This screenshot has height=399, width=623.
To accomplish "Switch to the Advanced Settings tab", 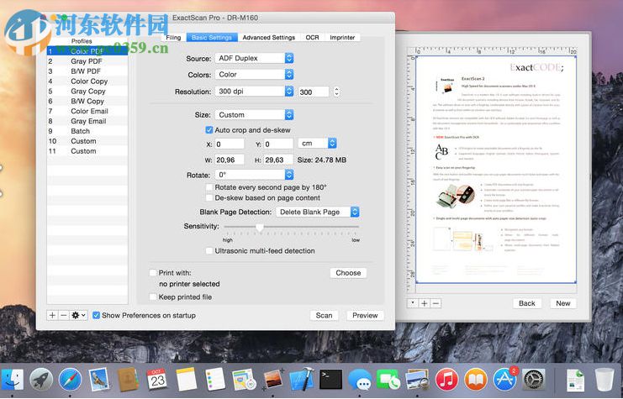I will pyautogui.click(x=269, y=37).
